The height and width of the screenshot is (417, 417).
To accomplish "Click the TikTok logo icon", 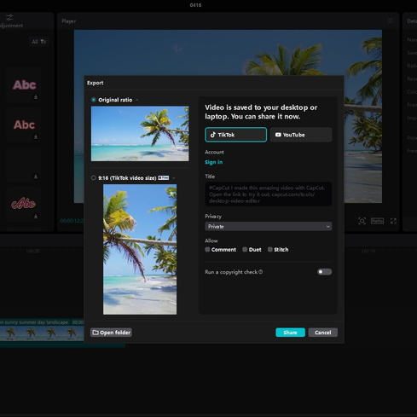I will 213,135.
